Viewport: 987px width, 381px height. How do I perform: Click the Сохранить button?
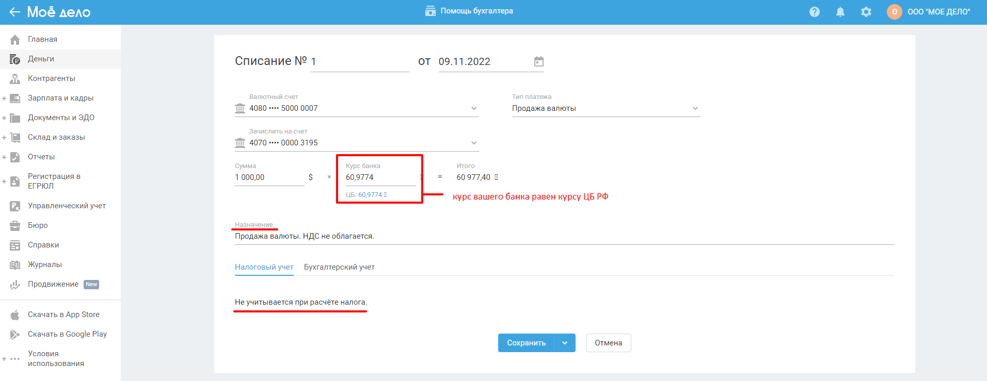526,343
